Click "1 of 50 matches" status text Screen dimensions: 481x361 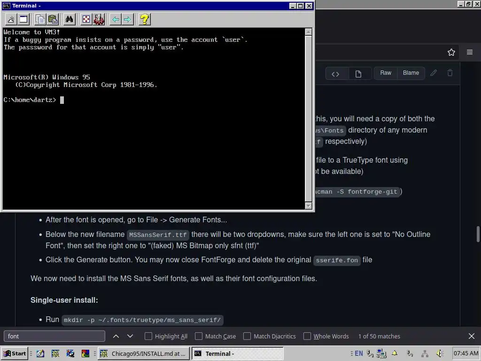pos(379,337)
